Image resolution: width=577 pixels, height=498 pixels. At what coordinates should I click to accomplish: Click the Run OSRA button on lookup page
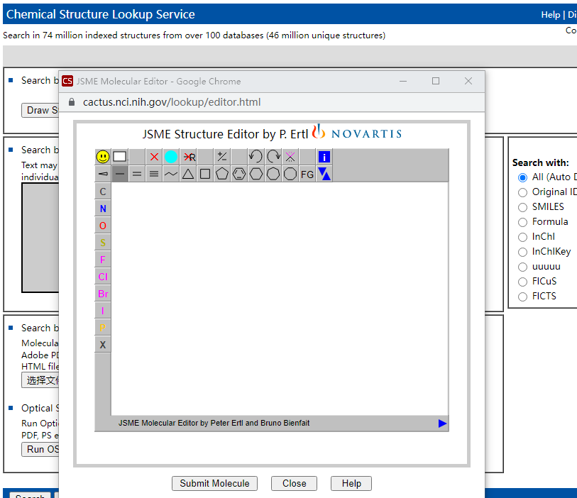(x=40, y=450)
